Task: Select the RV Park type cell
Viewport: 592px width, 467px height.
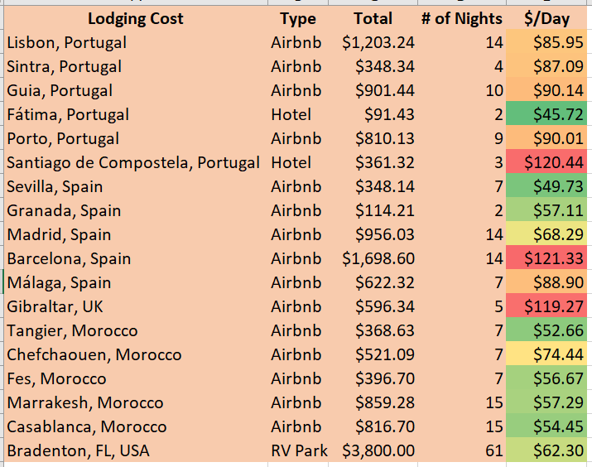Action: tap(299, 451)
